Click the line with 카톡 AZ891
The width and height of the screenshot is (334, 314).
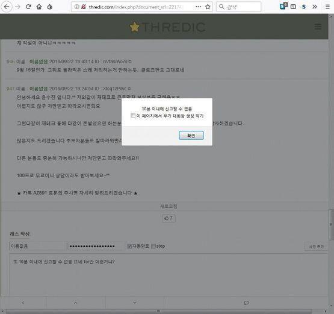pos(77,193)
